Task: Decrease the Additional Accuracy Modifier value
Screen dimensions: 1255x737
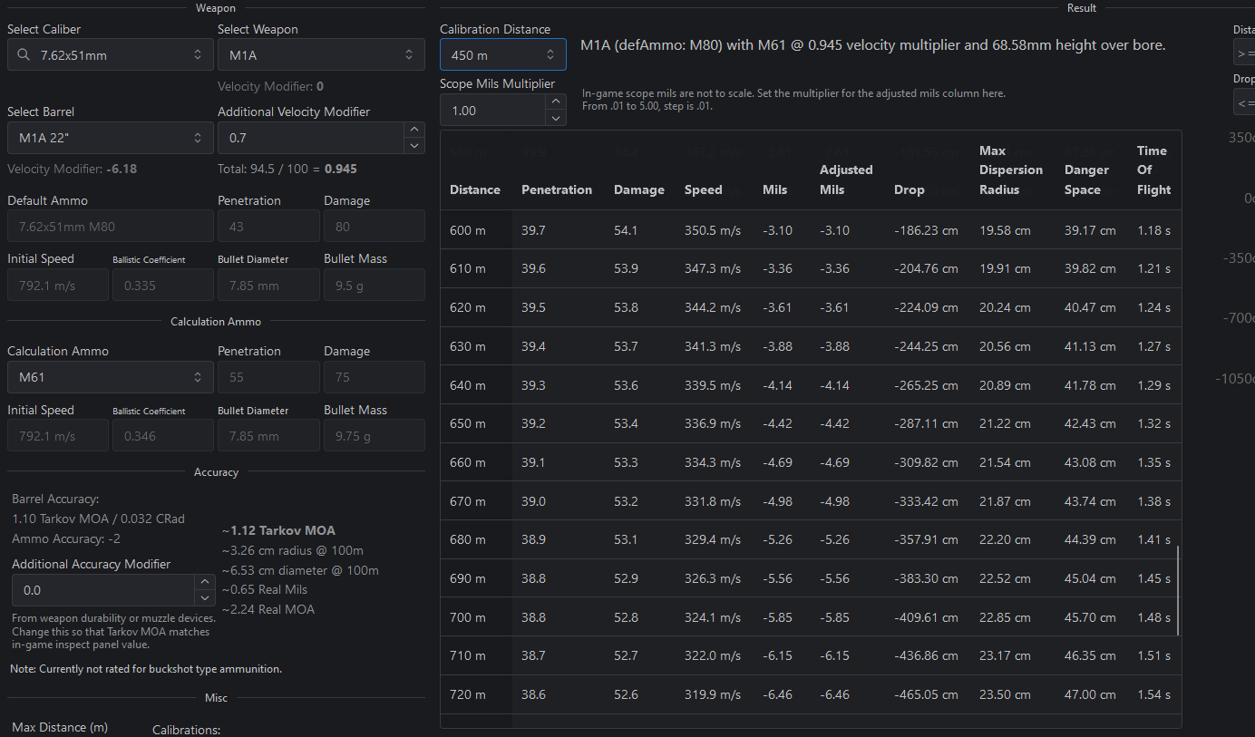Action: [205, 598]
